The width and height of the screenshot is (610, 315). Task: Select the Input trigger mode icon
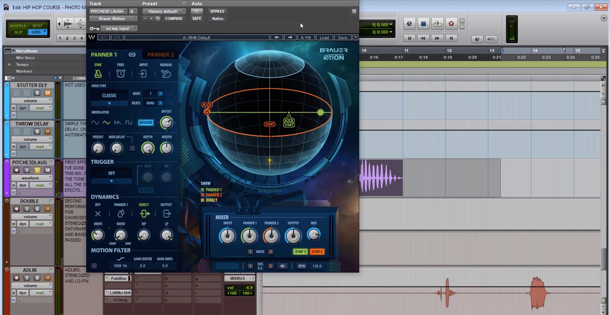pos(143,74)
